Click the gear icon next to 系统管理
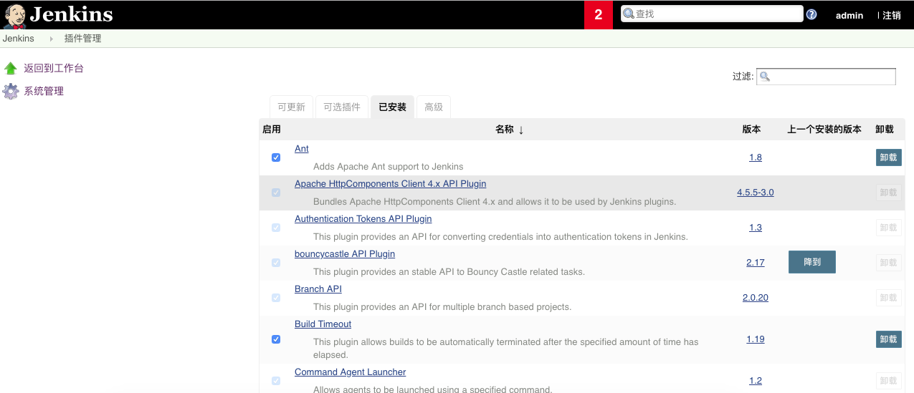Viewport: 914px width, 393px height. coord(11,92)
